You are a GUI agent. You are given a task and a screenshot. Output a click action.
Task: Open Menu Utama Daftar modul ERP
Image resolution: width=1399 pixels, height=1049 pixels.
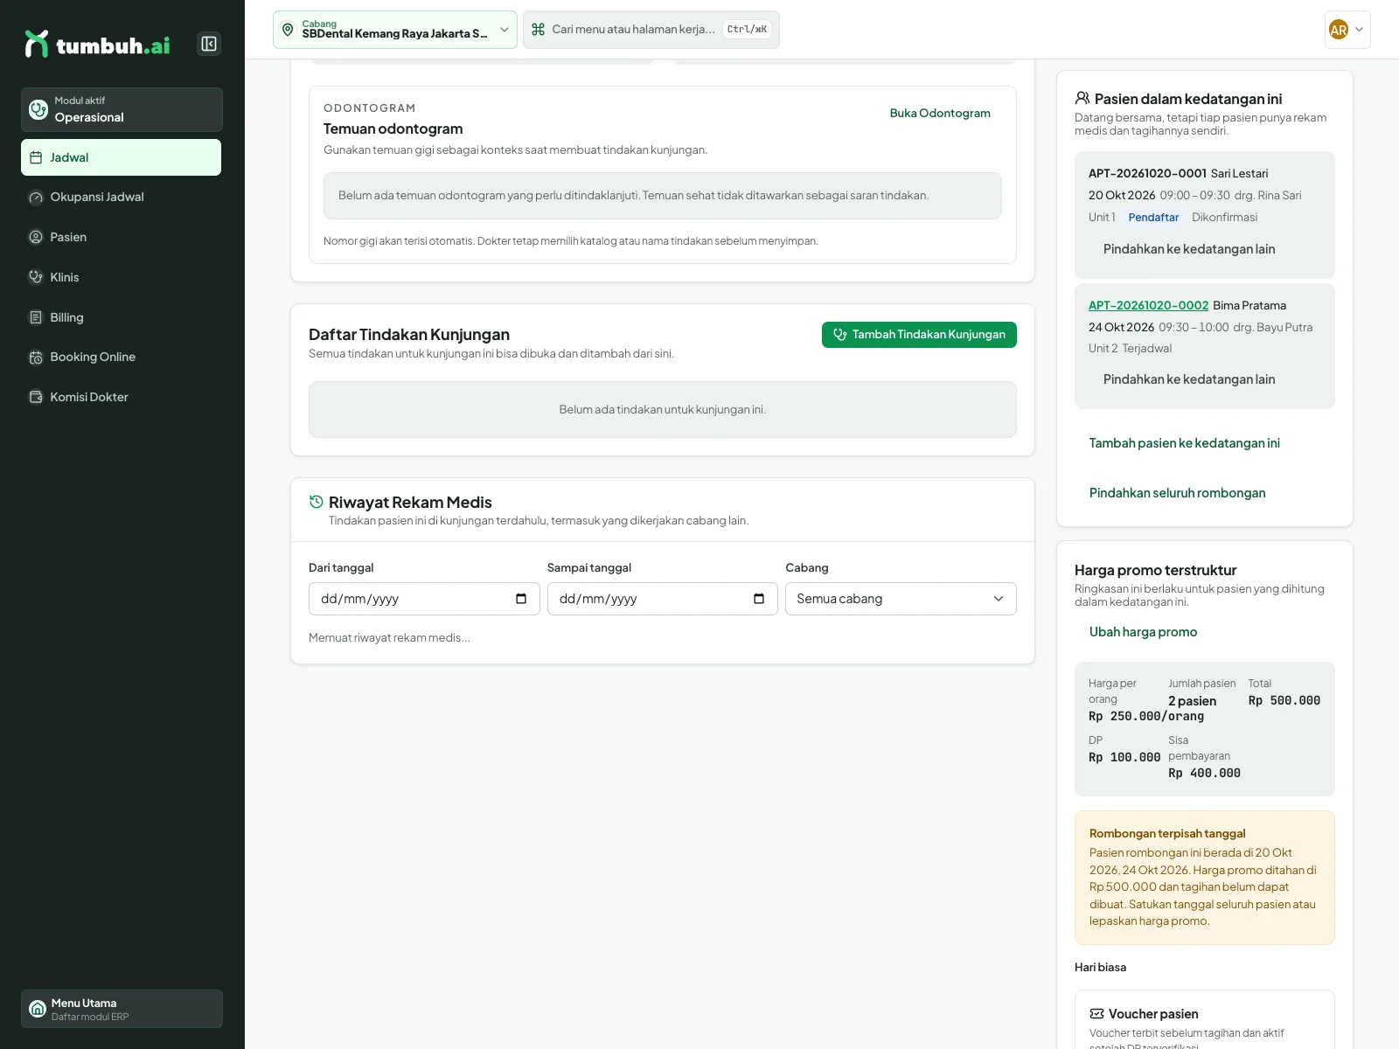pyautogui.click(x=122, y=1009)
